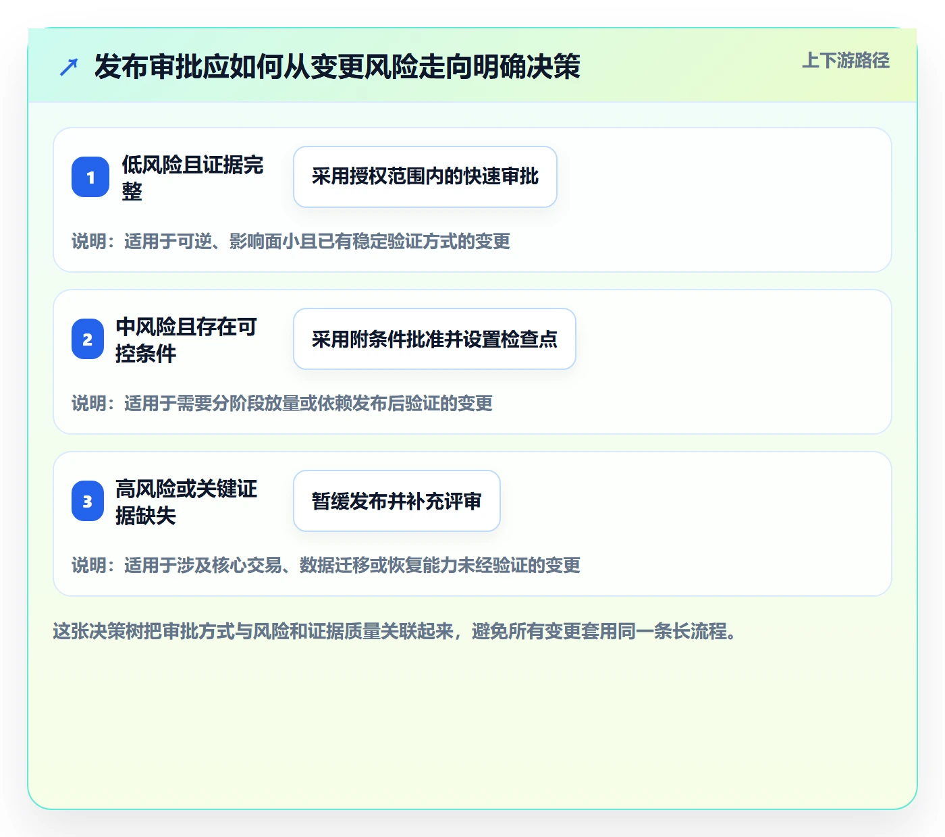Image resolution: width=945 pixels, height=837 pixels.
Task: Click the note about 可逆、影响面小 changes
Action: click(x=291, y=241)
